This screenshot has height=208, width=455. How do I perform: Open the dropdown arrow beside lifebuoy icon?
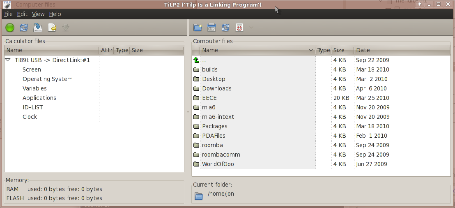click(x=251, y=28)
